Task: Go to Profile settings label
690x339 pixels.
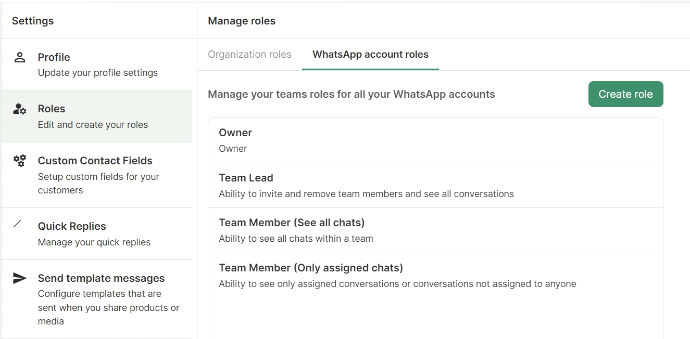Action: pyautogui.click(x=54, y=57)
